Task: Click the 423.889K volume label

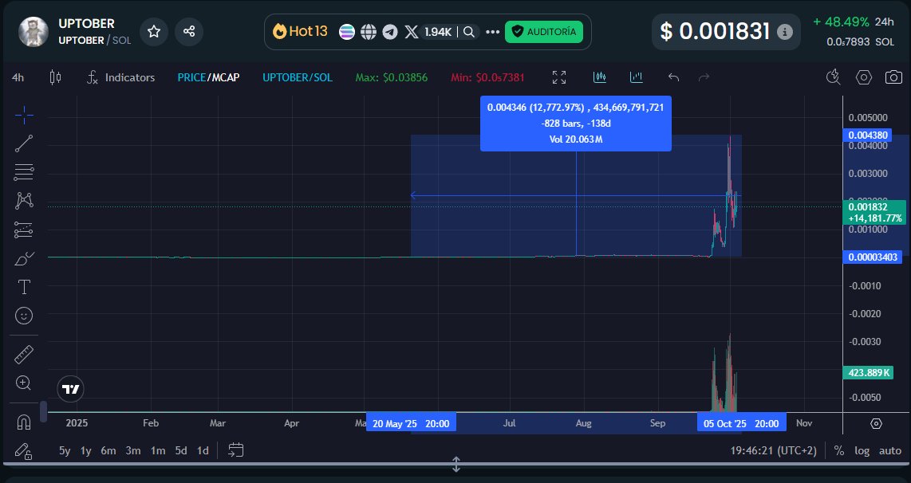Action: click(868, 373)
